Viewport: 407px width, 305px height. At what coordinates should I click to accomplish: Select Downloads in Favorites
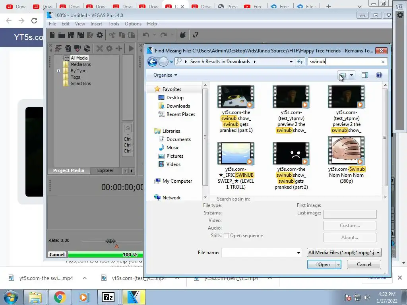[178, 106]
